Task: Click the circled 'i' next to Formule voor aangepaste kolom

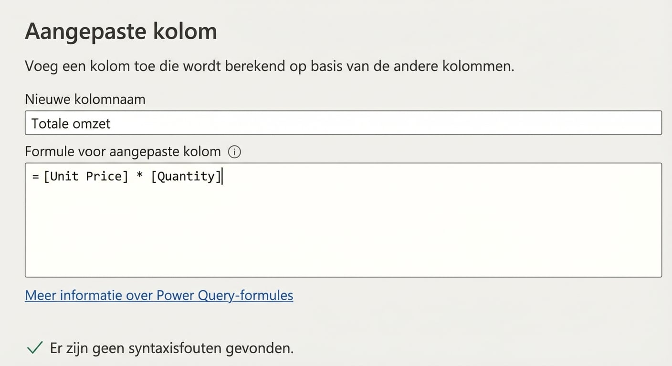Action: click(x=233, y=152)
